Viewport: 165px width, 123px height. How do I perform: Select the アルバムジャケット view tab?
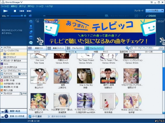pyautogui.click(x=94, y=48)
